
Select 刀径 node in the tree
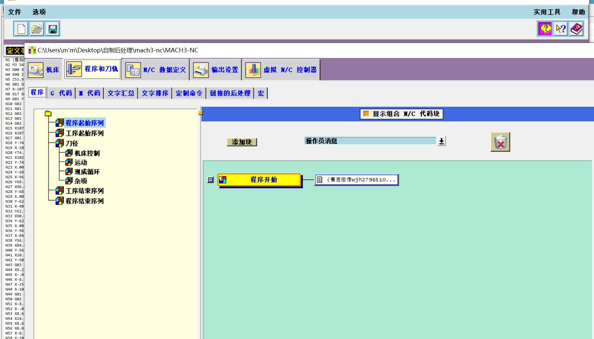click(72, 143)
